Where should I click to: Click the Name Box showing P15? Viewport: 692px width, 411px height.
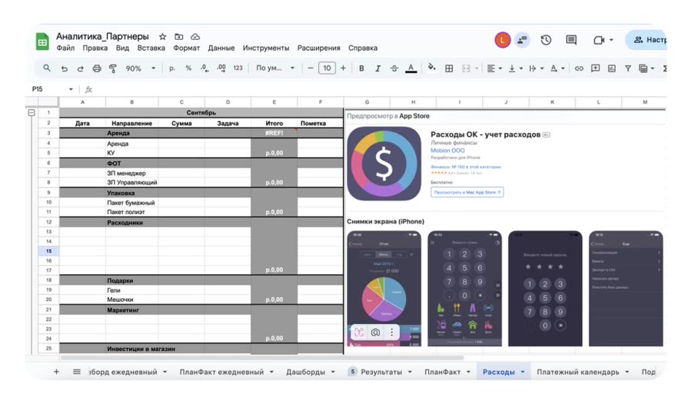[52, 89]
